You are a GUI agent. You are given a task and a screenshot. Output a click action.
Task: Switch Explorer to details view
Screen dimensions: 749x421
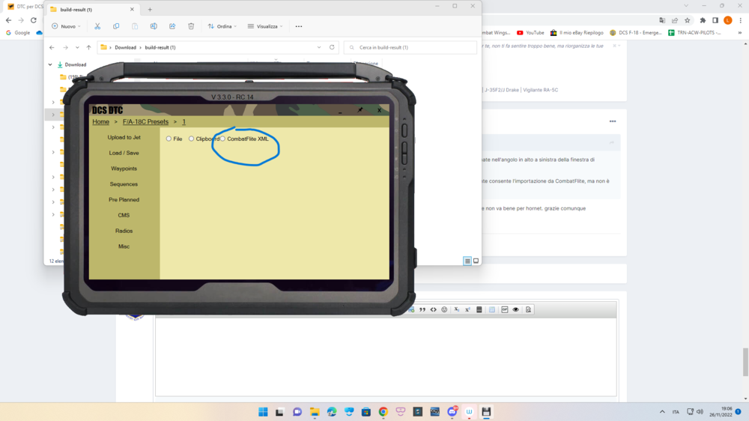pos(467,261)
